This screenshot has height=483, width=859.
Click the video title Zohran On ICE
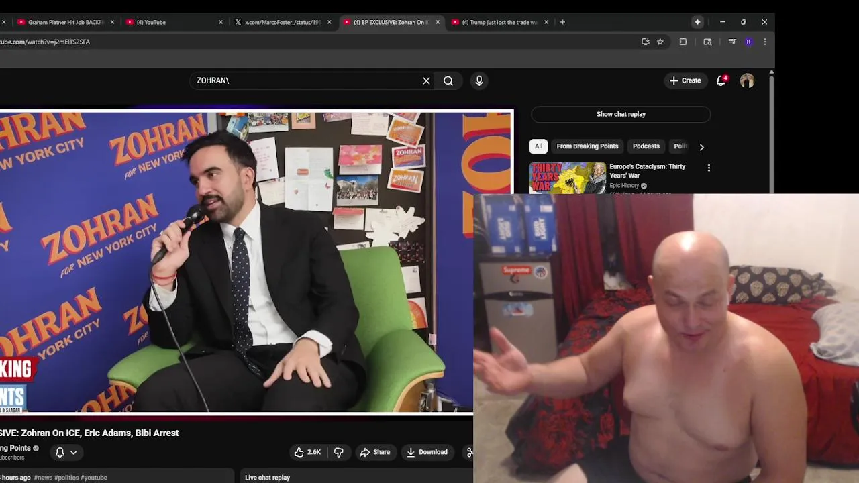point(89,433)
